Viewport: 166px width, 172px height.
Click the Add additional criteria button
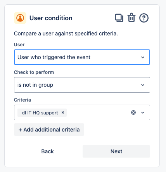click(x=49, y=130)
